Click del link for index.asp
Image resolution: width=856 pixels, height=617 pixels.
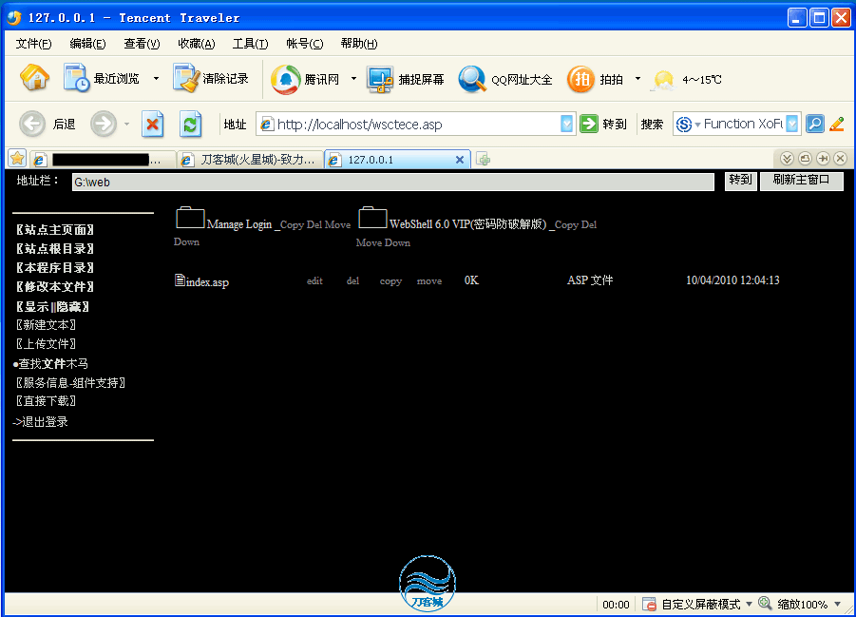pyautogui.click(x=352, y=280)
